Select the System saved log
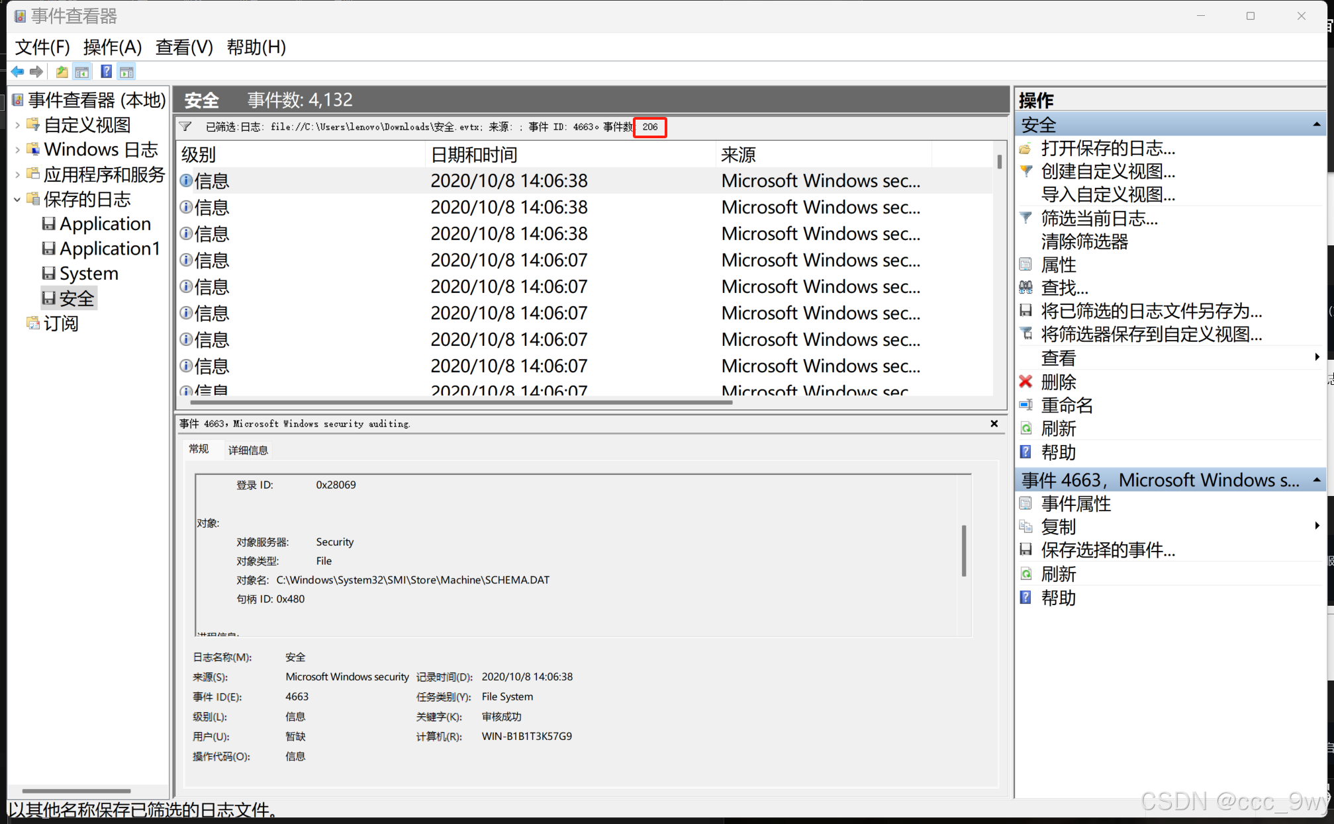Viewport: 1334px width, 824px height. pos(88,274)
